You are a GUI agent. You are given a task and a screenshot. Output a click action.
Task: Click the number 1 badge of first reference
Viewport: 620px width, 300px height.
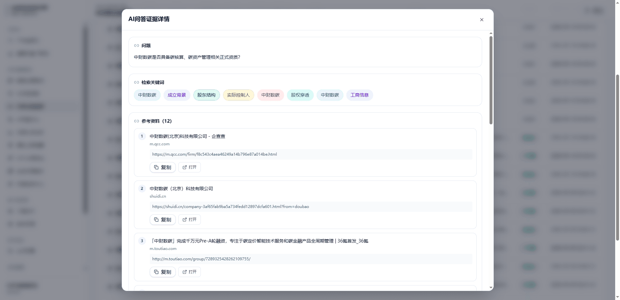[142, 136]
